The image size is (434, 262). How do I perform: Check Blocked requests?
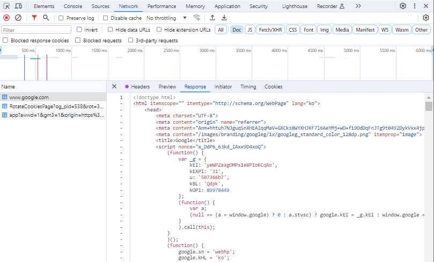pyautogui.click(x=78, y=40)
